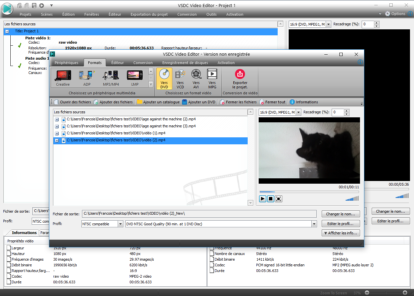Image resolution: width=414 pixels, height=296 pixels.
Task: Choose the Vers MPG format icon
Action: pyautogui.click(x=212, y=78)
